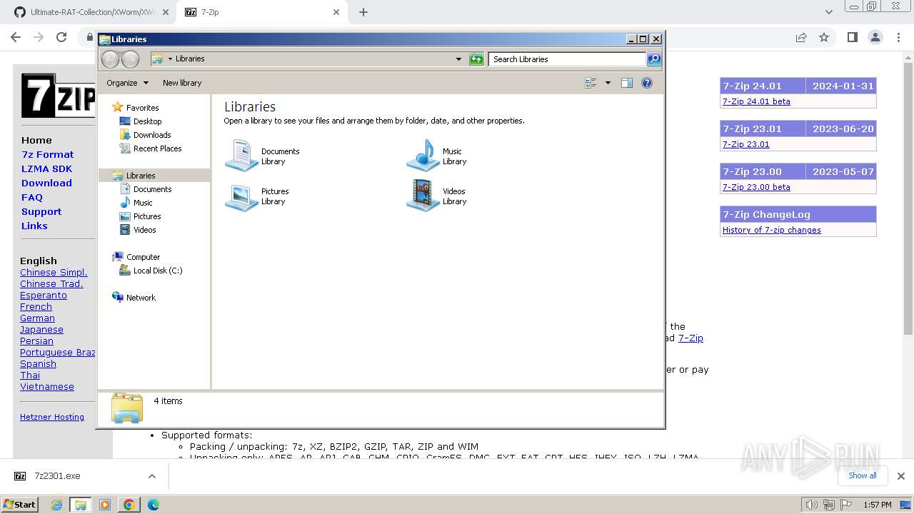Click Explorer back navigation button
914x514 pixels.
(111, 59)
